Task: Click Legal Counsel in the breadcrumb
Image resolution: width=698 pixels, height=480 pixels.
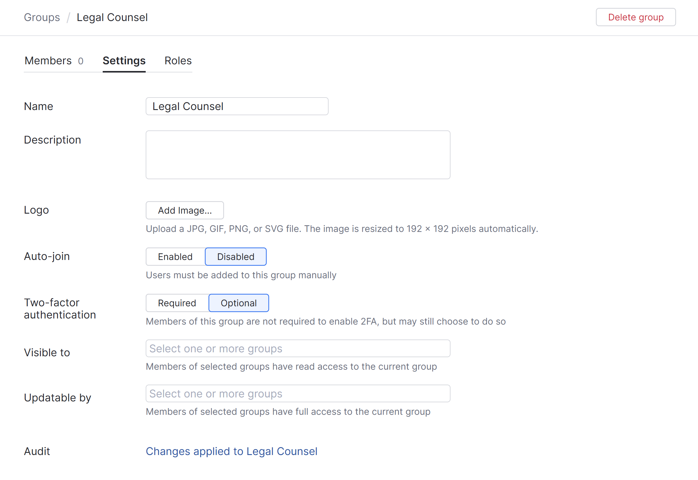Action: click(112, 17)
